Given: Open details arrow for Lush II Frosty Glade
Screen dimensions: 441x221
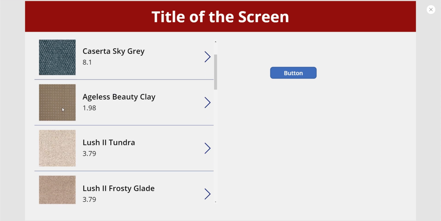Looking at the screenshot, I should tap(207, 194).
